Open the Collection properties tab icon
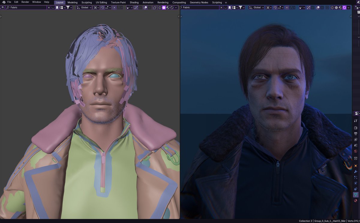360x223 pixels. pos(355,158)
